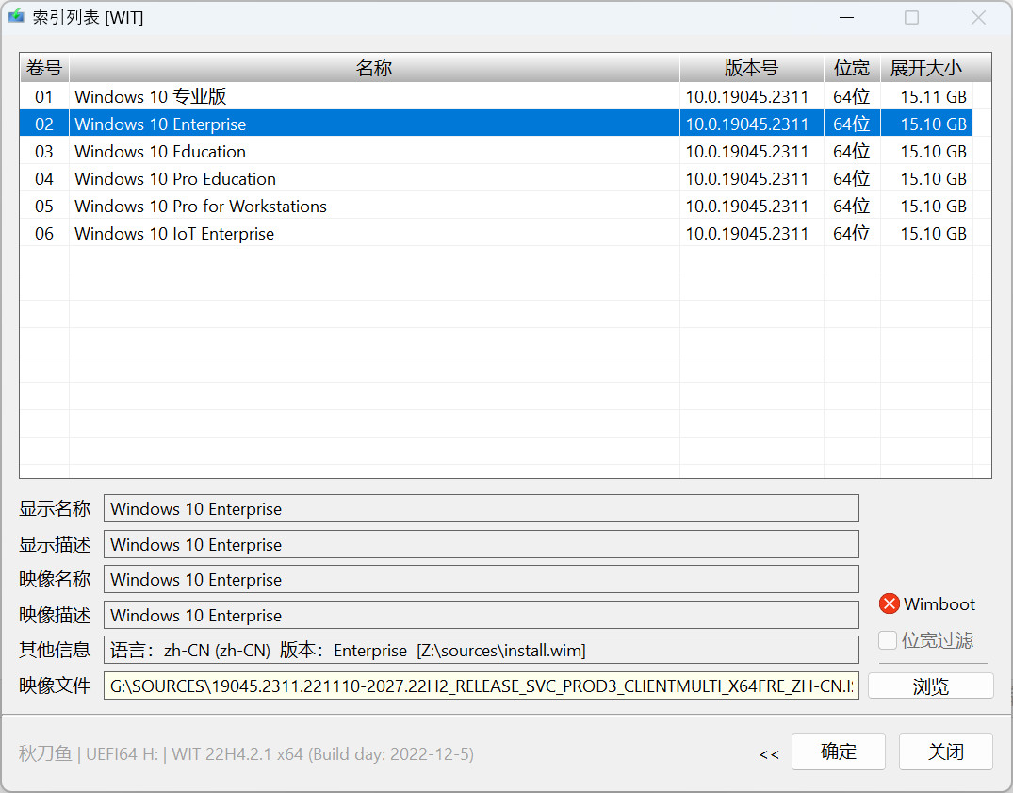The image size is (1013, 793).
Task: Click volume number 06 cell
Action: point(44,233)
